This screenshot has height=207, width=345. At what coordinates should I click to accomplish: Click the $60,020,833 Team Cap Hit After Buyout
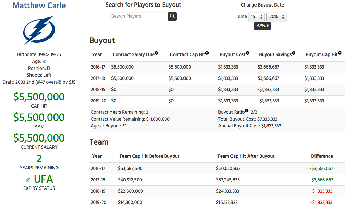point(228,169)
